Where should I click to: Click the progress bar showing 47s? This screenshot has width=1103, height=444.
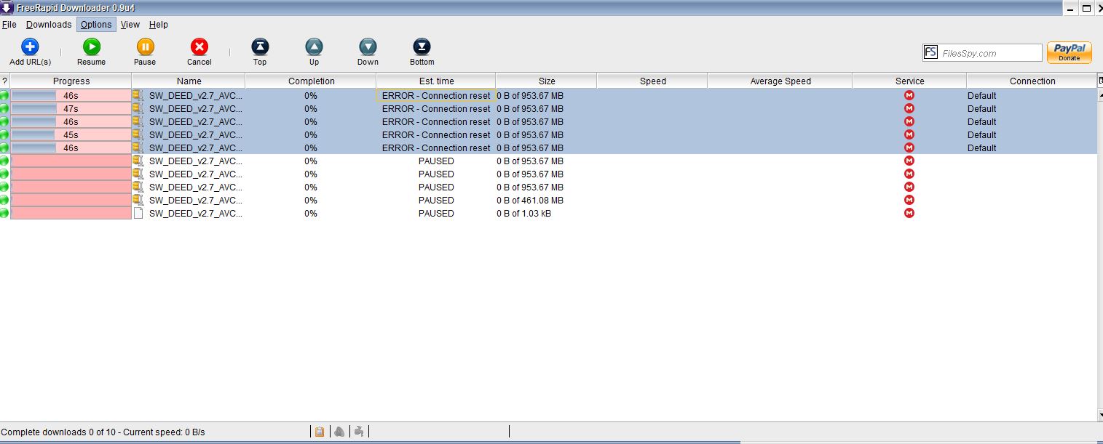click(x=71, y=109)
